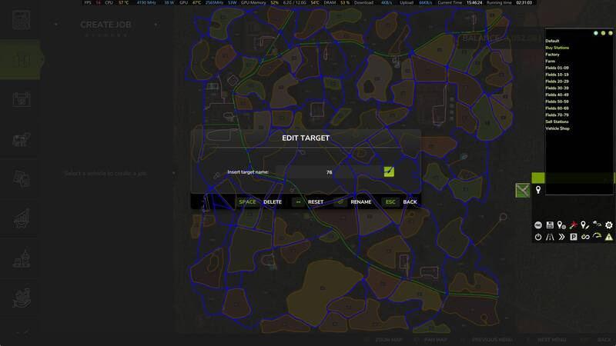Select the Fields 30-39 group

pos(557,88)
